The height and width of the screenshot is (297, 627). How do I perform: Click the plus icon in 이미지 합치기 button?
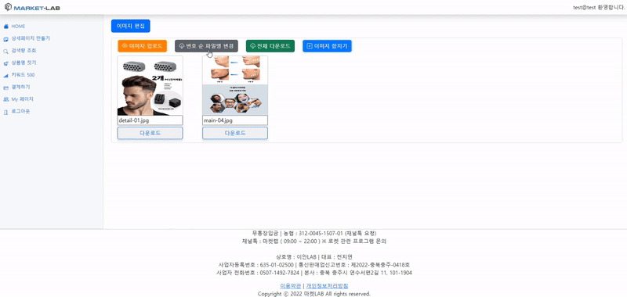click(309, 46)
